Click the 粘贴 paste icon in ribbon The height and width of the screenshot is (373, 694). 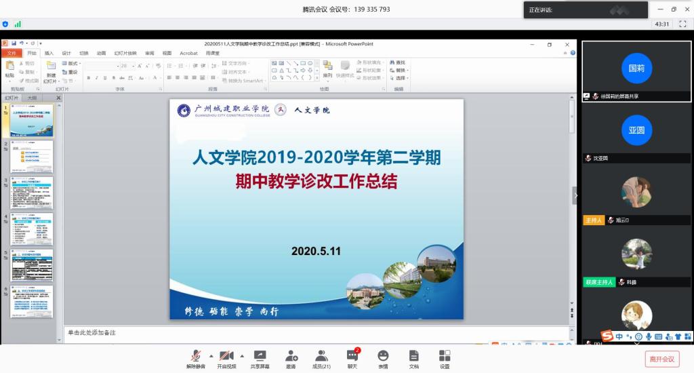click(9, 68)
